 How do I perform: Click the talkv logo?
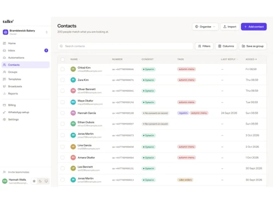click(8, 21)
